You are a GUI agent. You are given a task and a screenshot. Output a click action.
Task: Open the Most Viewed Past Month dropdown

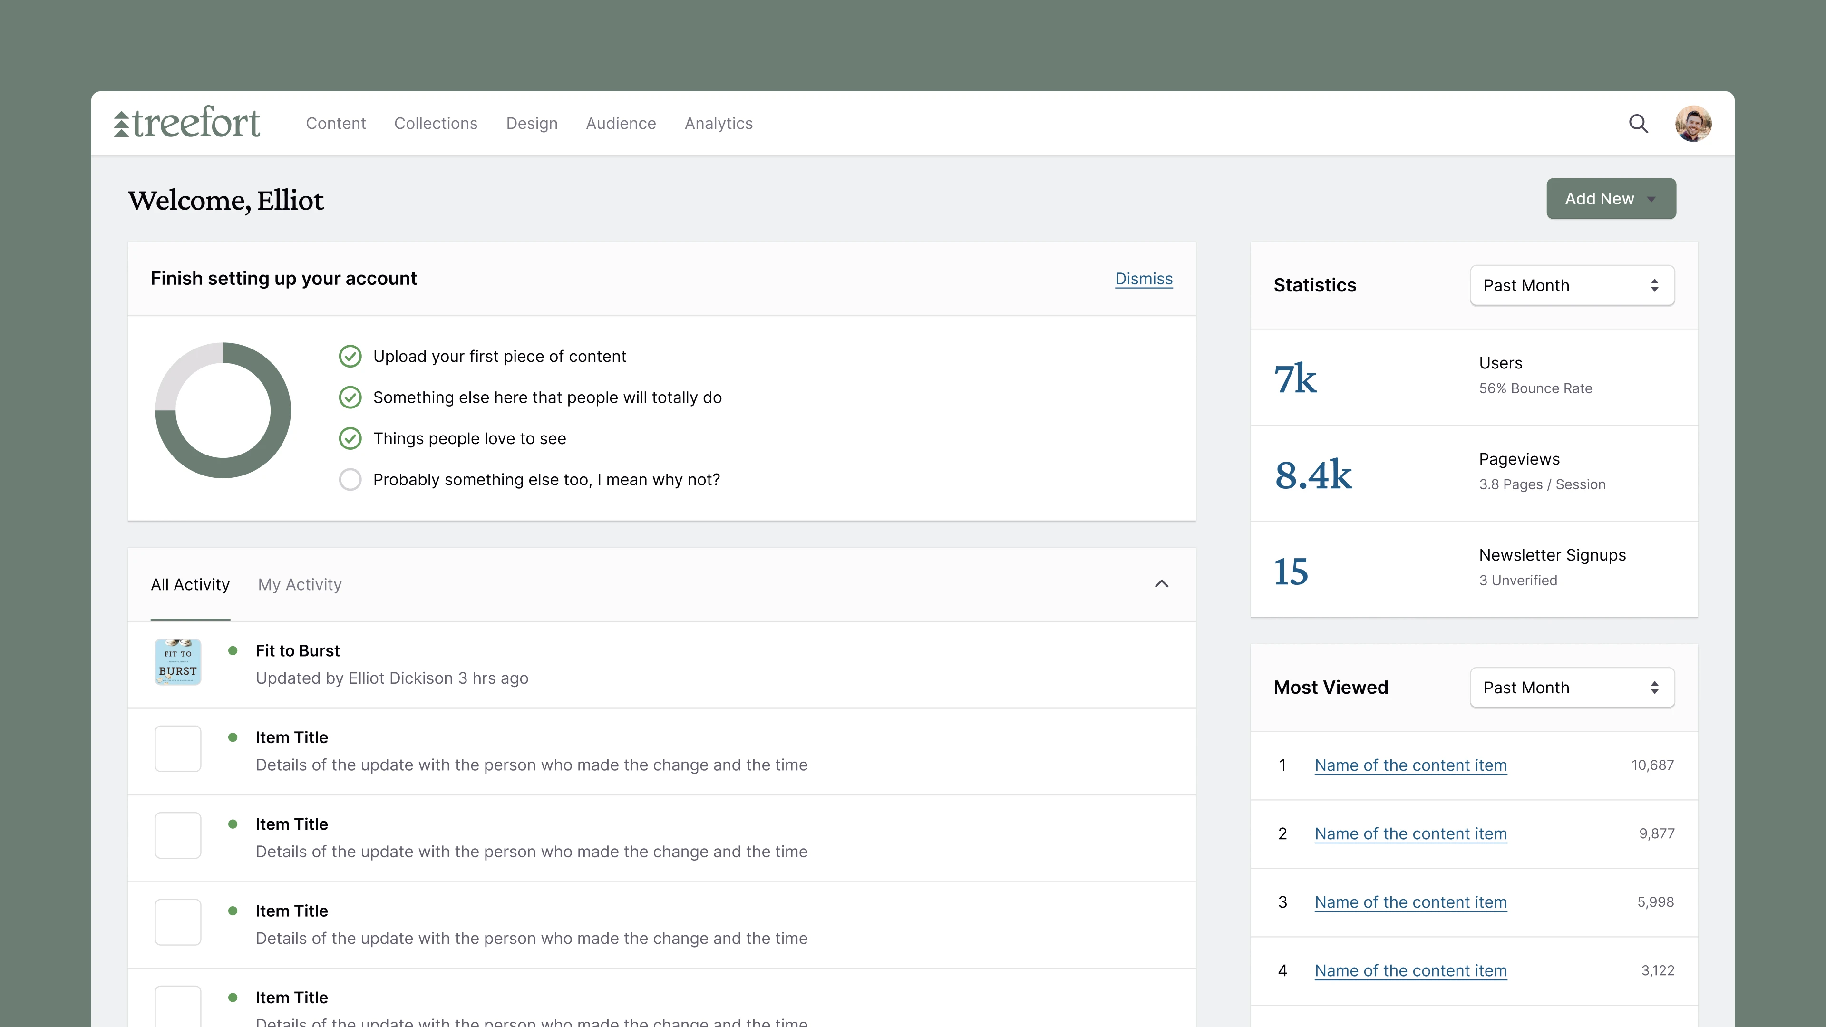pyautogui.click(x=1572, y=688)
